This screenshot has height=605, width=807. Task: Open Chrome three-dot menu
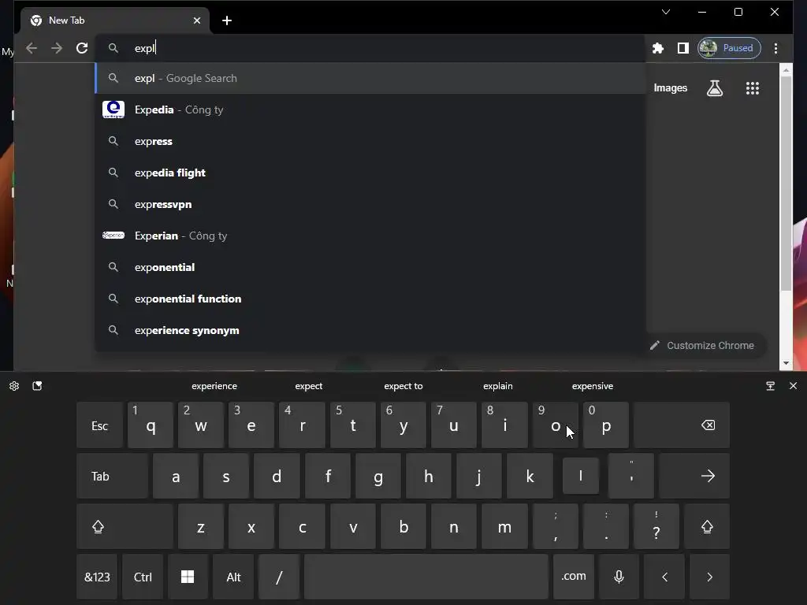pos(775,48)
